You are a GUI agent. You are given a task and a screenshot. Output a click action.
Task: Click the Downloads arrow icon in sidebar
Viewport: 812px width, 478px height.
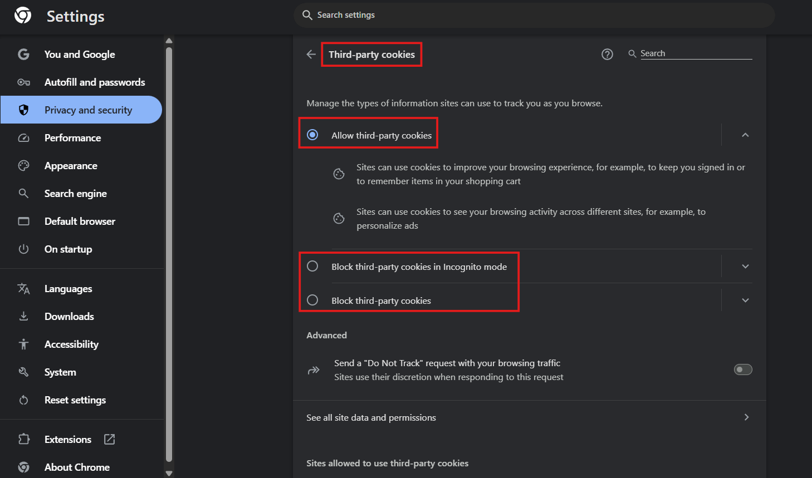click(x=23, y=316)
